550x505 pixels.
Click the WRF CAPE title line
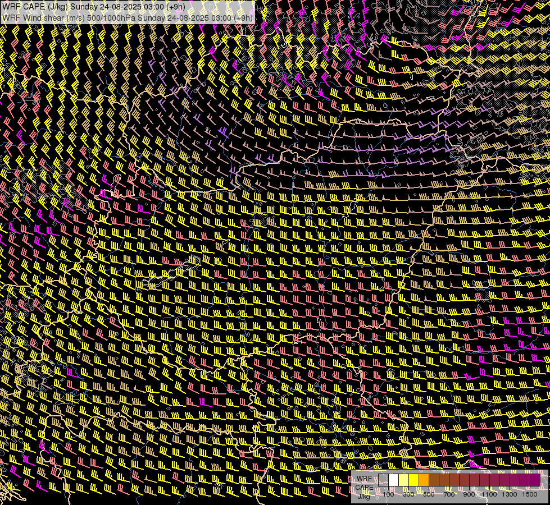[94, 7]
